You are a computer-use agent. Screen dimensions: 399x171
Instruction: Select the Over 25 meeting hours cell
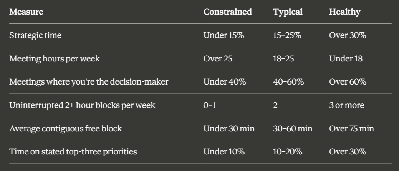tap(218, 59)
